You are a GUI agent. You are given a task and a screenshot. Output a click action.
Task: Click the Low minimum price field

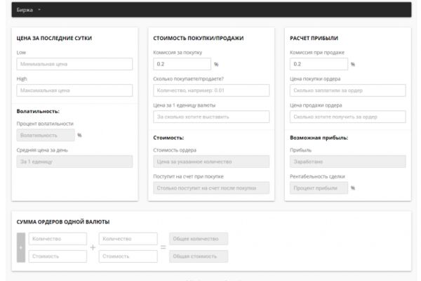coord(74,64)
